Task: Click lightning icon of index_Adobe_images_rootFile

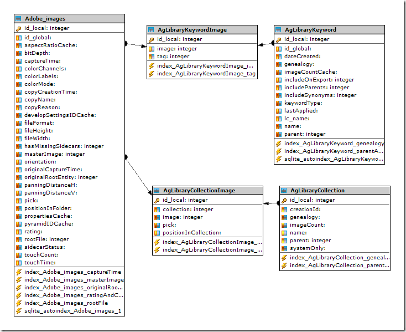Action: [x=19, y=303]
